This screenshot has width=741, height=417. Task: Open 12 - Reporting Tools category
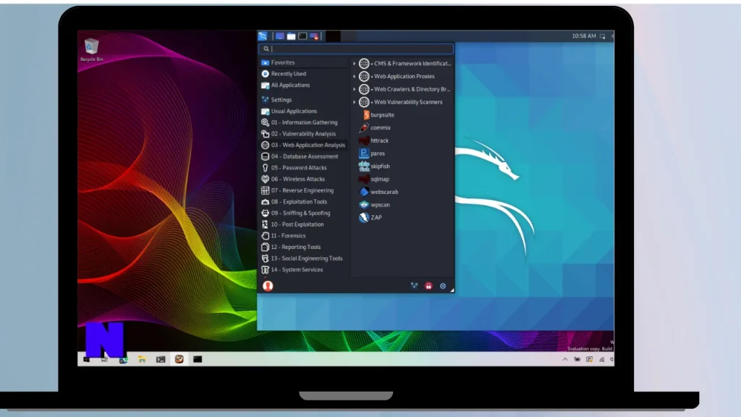(303, 248)
